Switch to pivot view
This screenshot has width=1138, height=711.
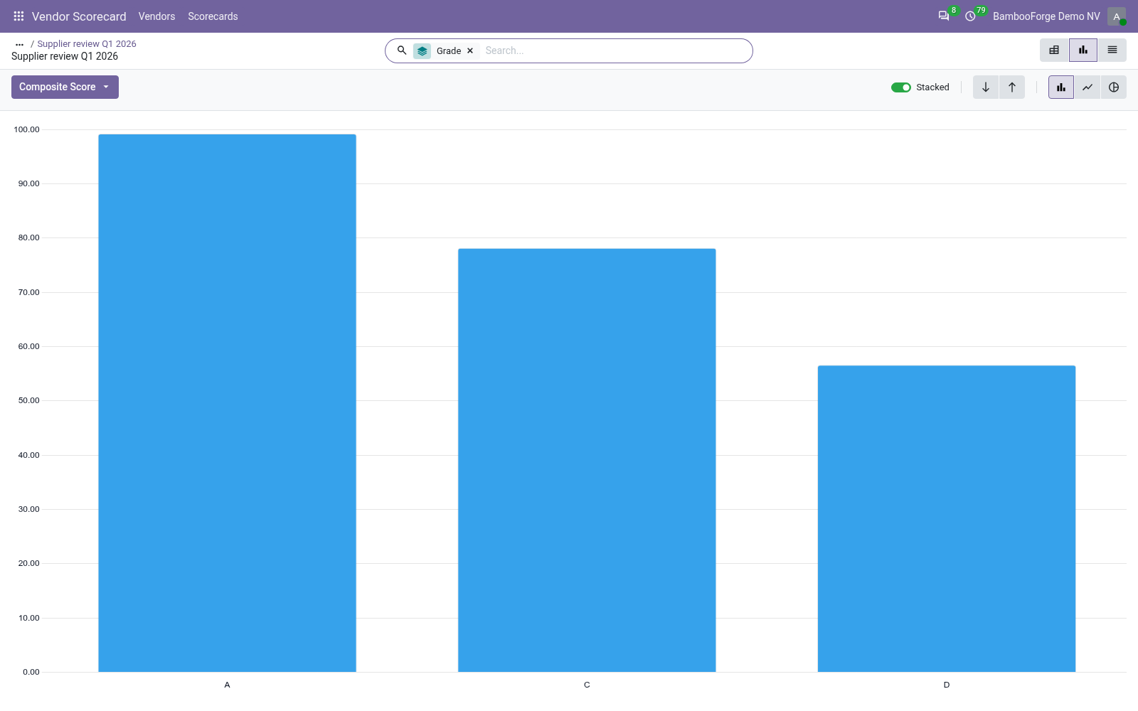1054,50
